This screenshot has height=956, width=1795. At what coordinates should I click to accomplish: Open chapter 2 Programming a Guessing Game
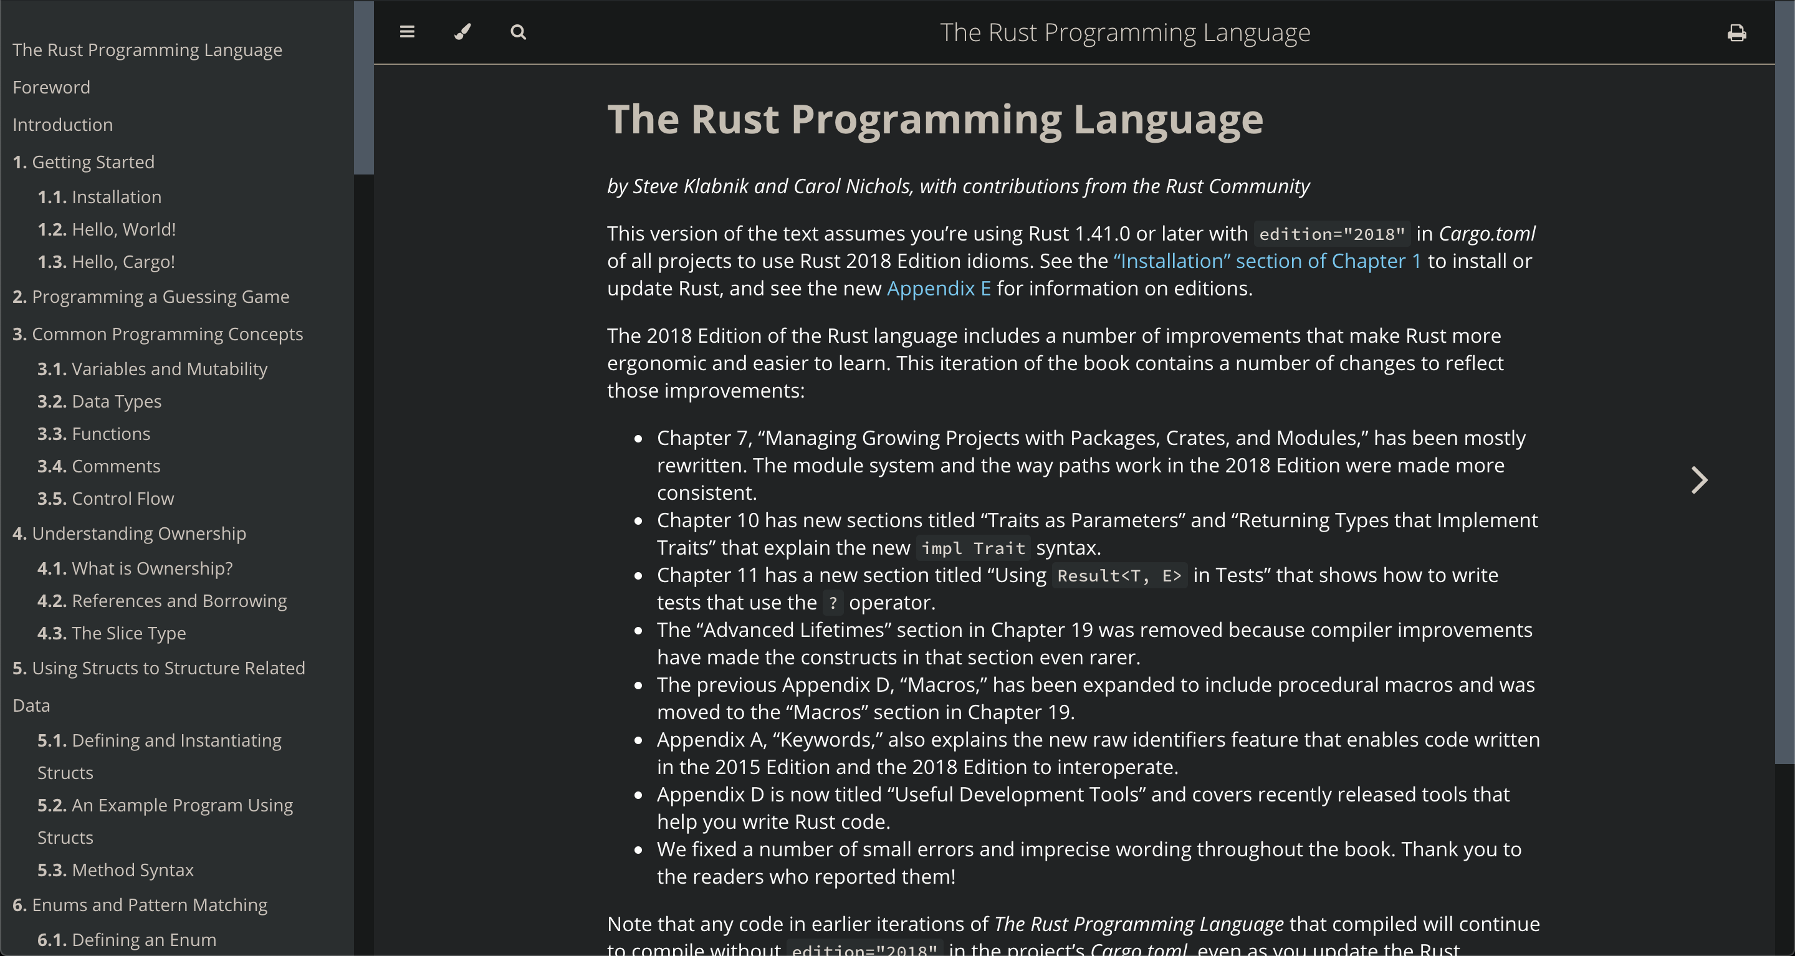point(151,297)
